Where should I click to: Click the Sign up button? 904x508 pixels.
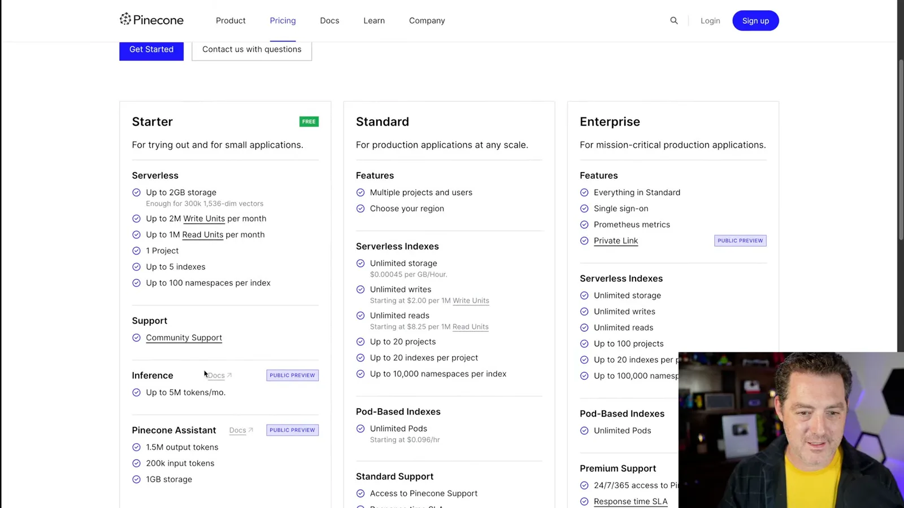(755, 21)
